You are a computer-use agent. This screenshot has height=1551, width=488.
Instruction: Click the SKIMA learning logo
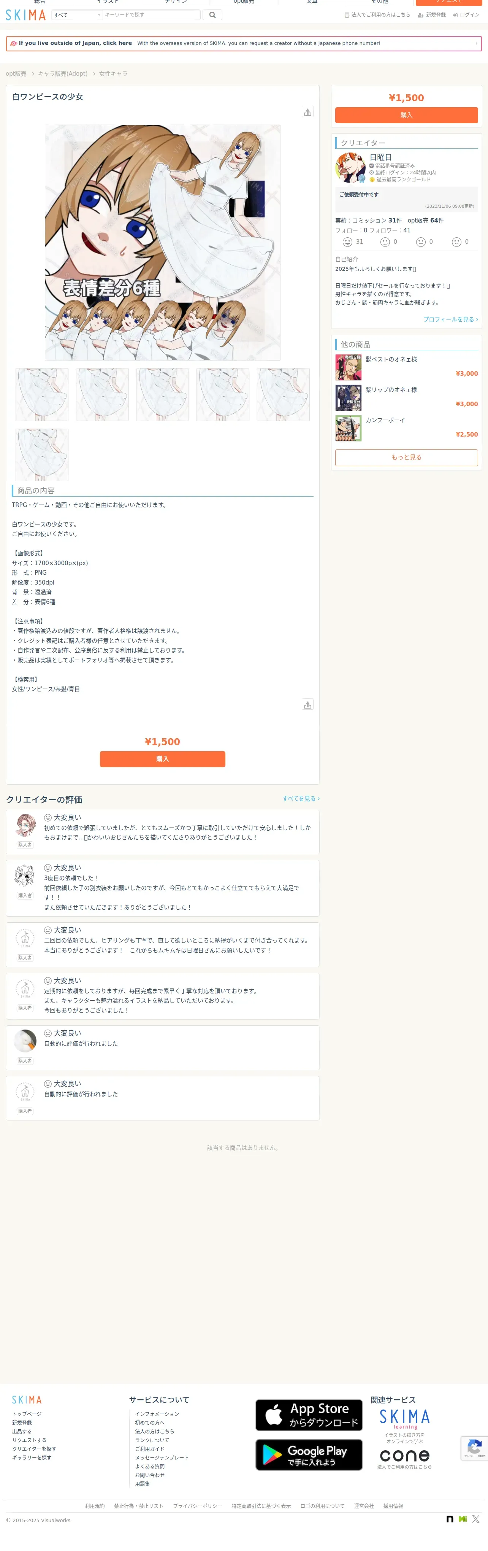click(404, 1419)
